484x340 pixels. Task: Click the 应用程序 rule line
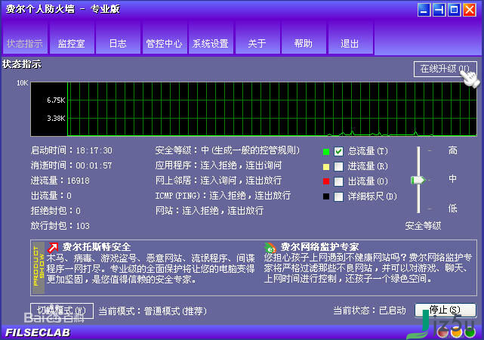(218, 165)
